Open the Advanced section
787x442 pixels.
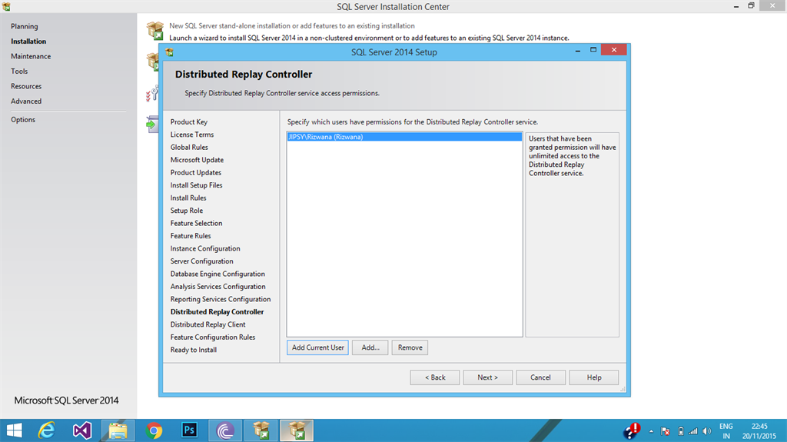click(x=26, y=101)
